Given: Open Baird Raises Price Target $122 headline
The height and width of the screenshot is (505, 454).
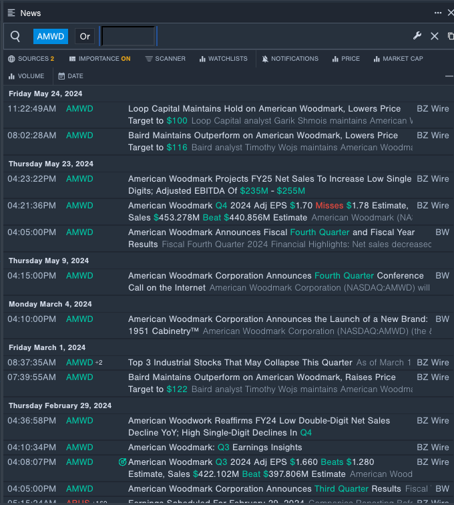Looking at the screenshot, I should (270, 383).
